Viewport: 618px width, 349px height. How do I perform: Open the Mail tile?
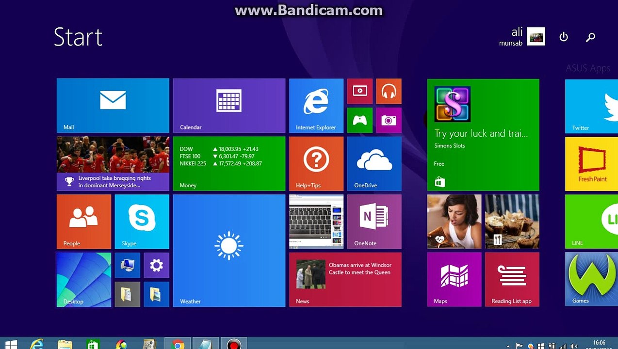click(113, 106)
